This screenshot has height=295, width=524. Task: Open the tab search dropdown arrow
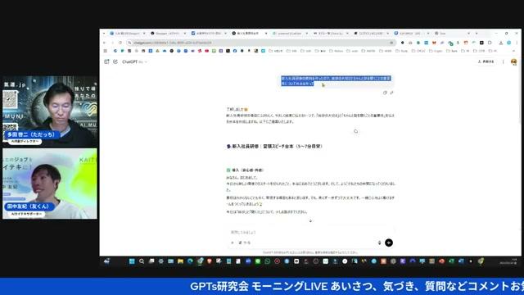click(x=104, y=34)
